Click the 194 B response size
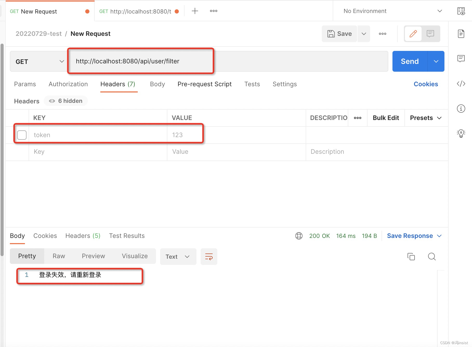The image size is (472, 347). [x=369, y=236]
